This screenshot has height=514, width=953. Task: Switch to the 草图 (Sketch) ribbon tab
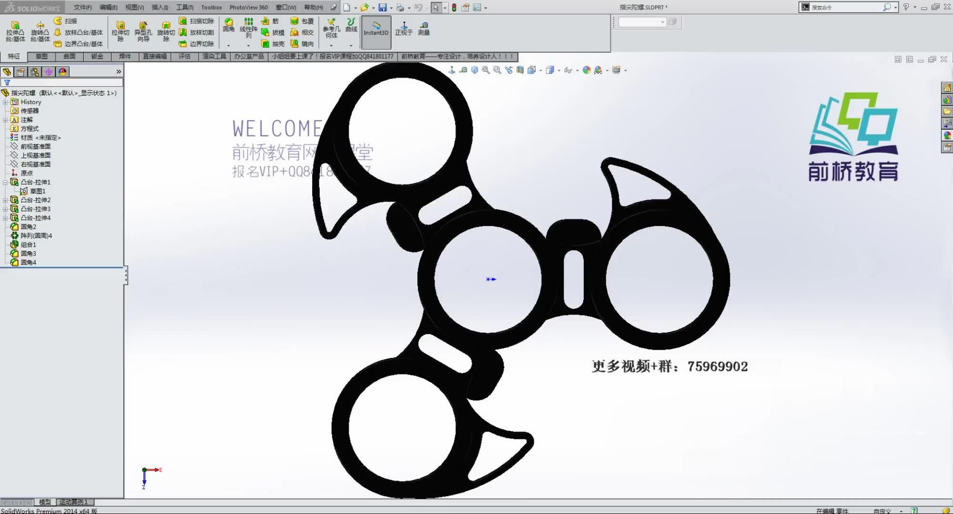tap(41, 57)
